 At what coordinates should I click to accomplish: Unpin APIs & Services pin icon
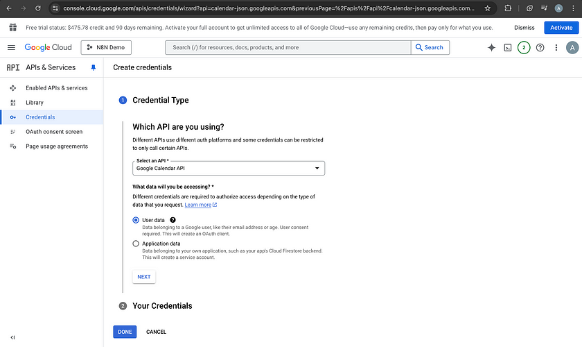[93, 68]
